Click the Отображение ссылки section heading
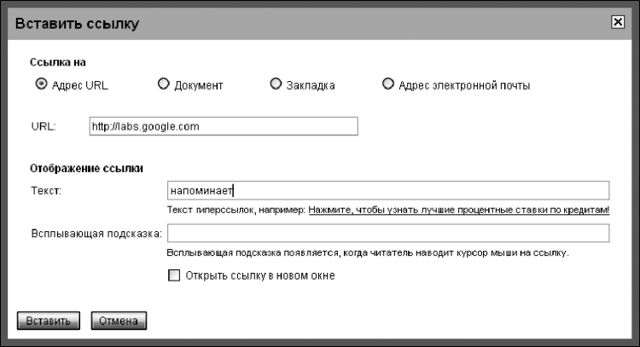 coord(86,168)
